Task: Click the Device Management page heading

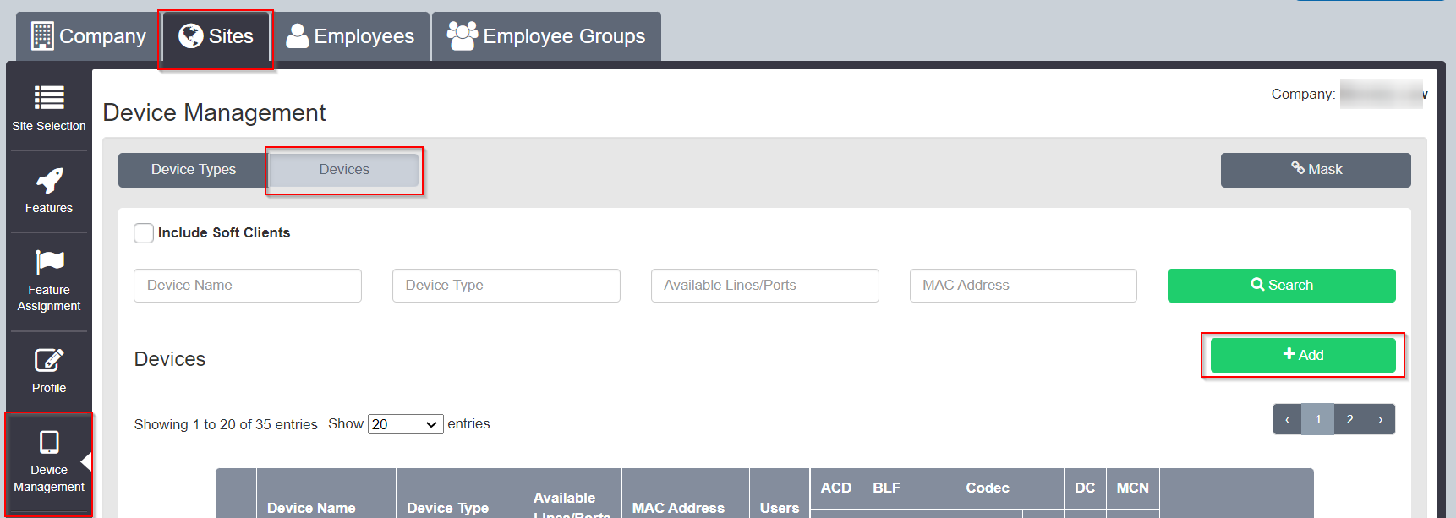Action: pos(214,112)
